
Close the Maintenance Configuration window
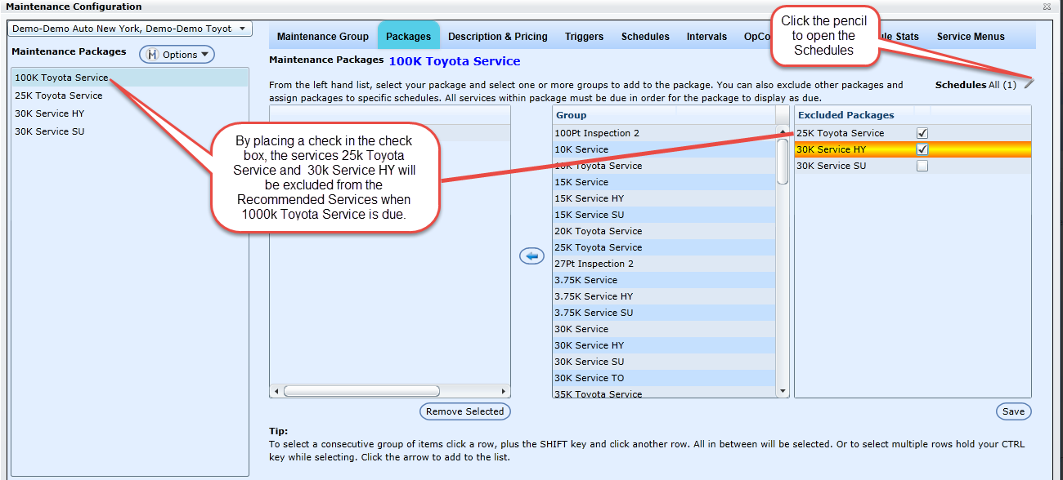point(1047,7)
